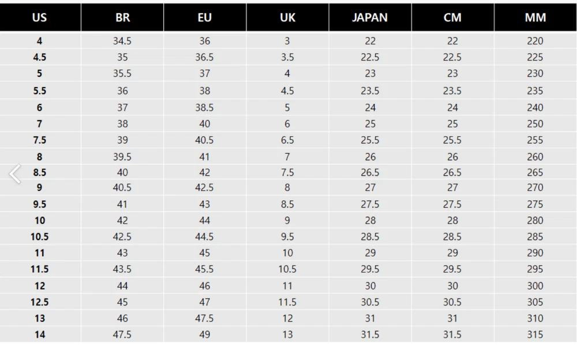
Task: Click EU value 42.5
Action: point(204,187)
